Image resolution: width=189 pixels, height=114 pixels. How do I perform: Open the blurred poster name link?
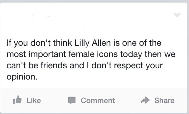coord(52,14)
